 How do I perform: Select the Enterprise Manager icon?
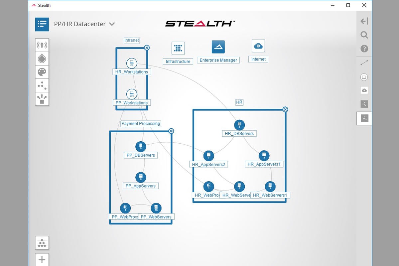pos(218,47)
